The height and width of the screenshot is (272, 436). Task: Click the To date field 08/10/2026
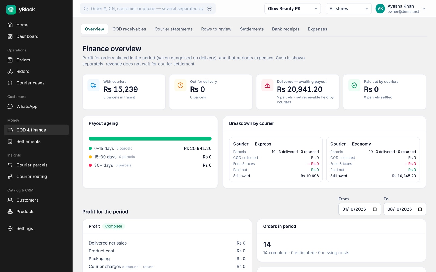coord(405,209)
